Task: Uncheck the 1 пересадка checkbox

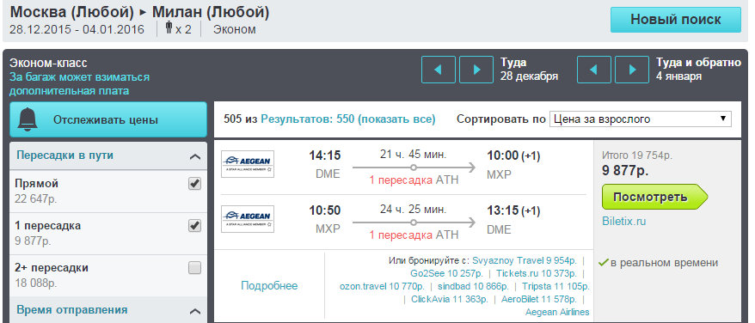Action: [194, 226]
